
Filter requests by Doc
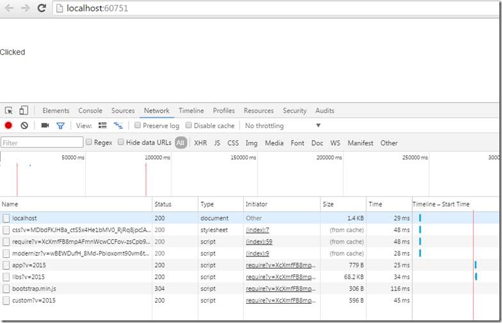(317, 143)
